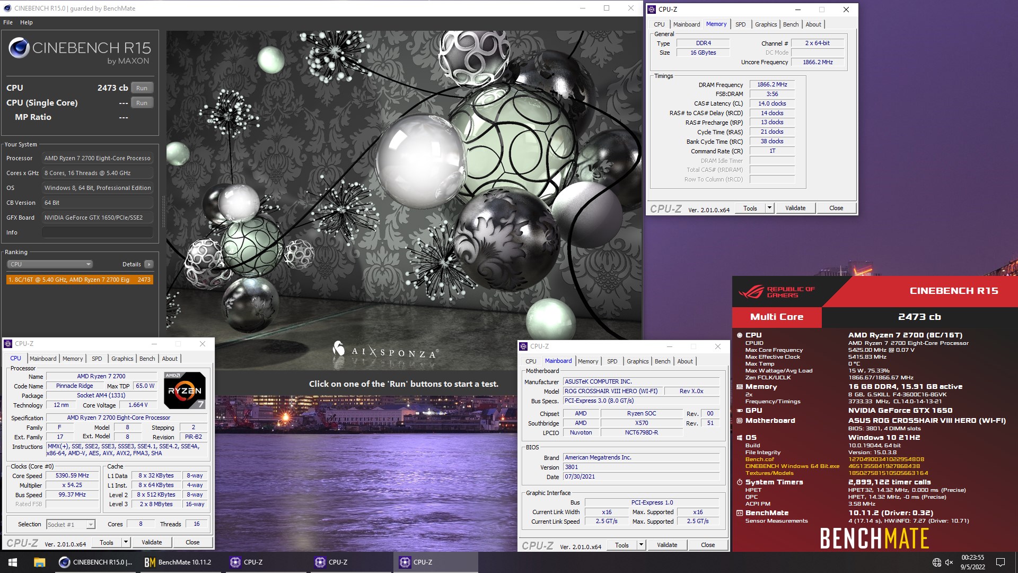Viewport: 1018px width, 573px height.
Task: Click Validate in the CPU window
Action: [x=152, y=542]
